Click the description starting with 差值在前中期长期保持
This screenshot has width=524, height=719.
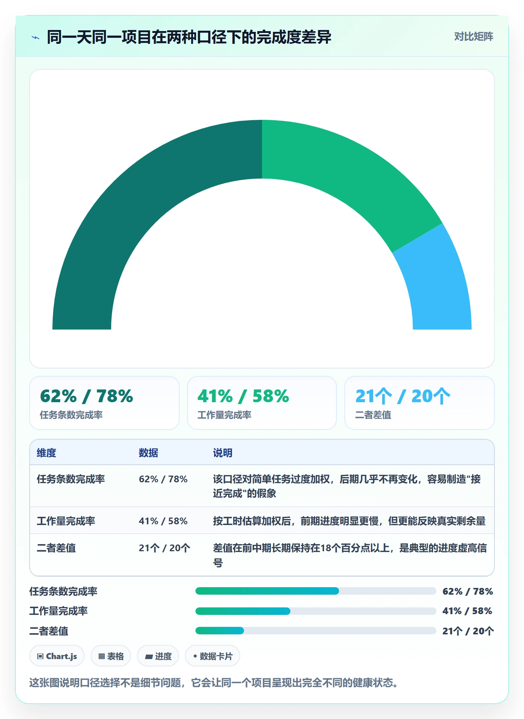(x=350, y=555)
